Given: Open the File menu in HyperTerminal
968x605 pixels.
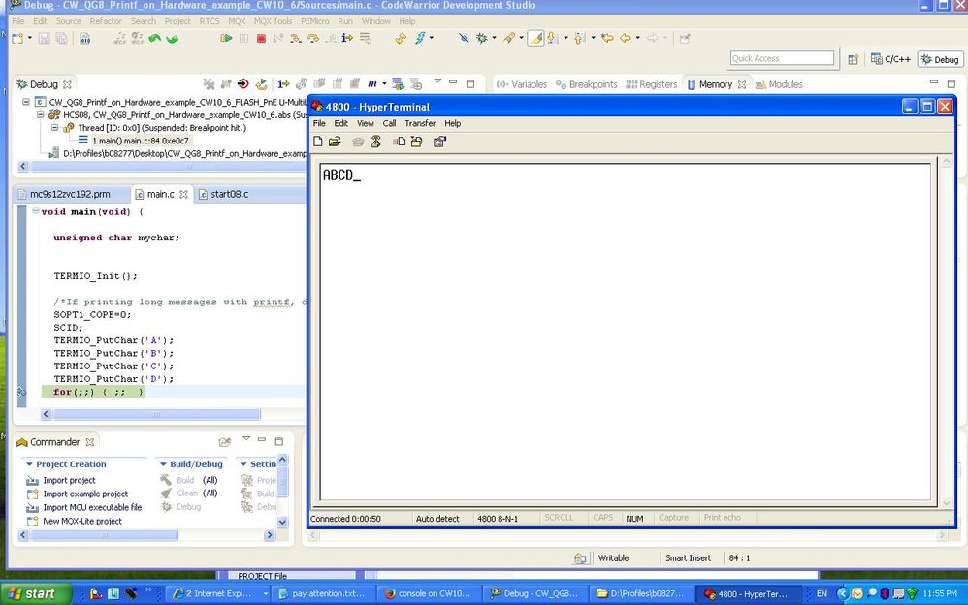Looking at the screenshot, I should click(x=319, y=123).
